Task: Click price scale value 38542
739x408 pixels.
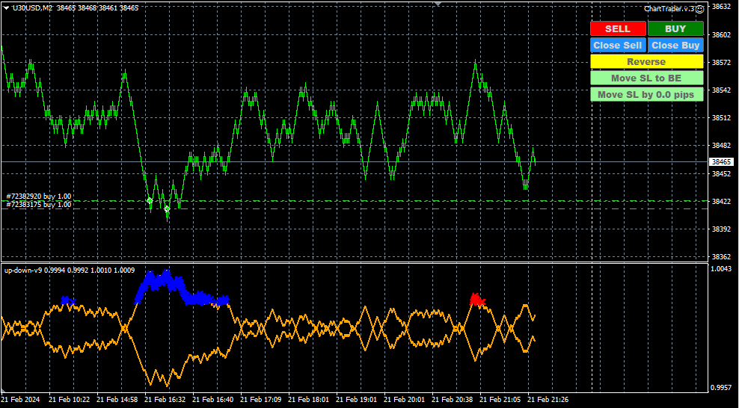Action: pos(721,90)
